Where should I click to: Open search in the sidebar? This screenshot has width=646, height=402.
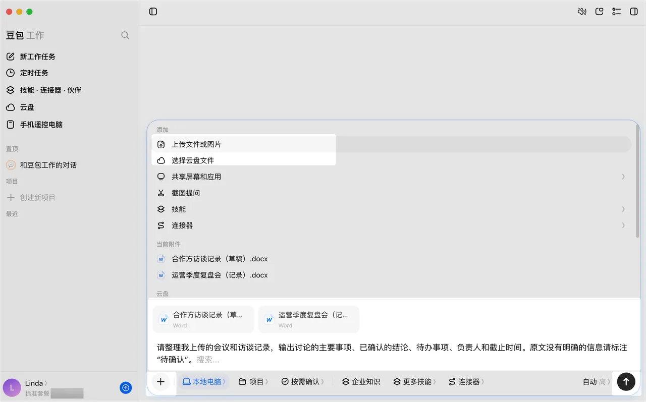click(x=125, y=35)
